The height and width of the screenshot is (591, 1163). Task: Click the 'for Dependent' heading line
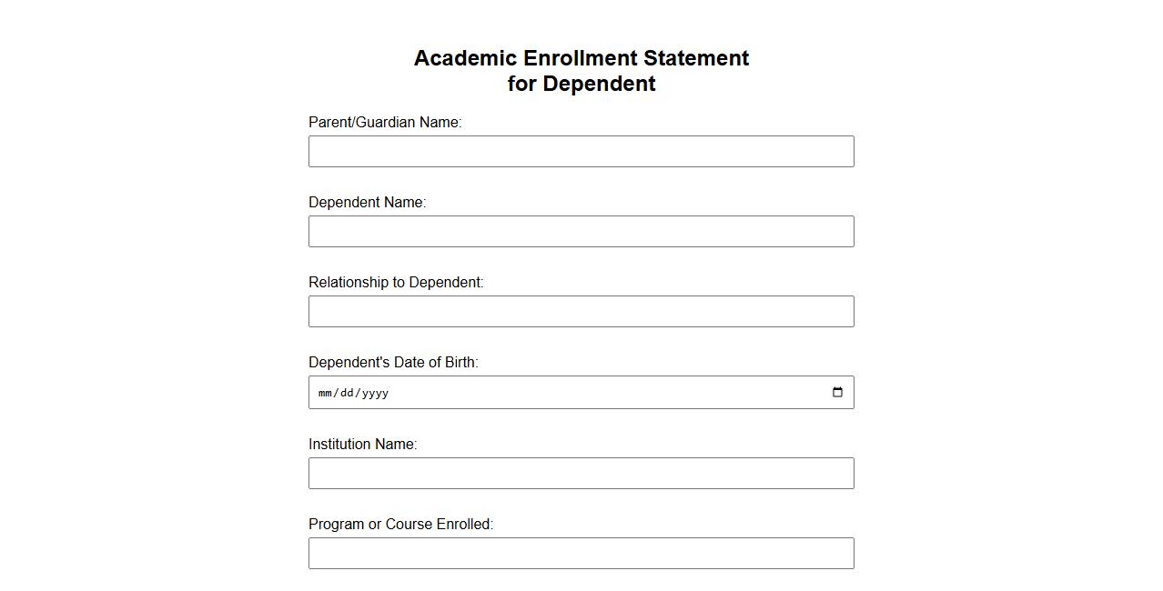tap(581, 84)
